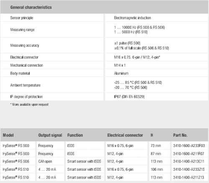
Task: Click the Part No. column header
Action: [180, 135]
